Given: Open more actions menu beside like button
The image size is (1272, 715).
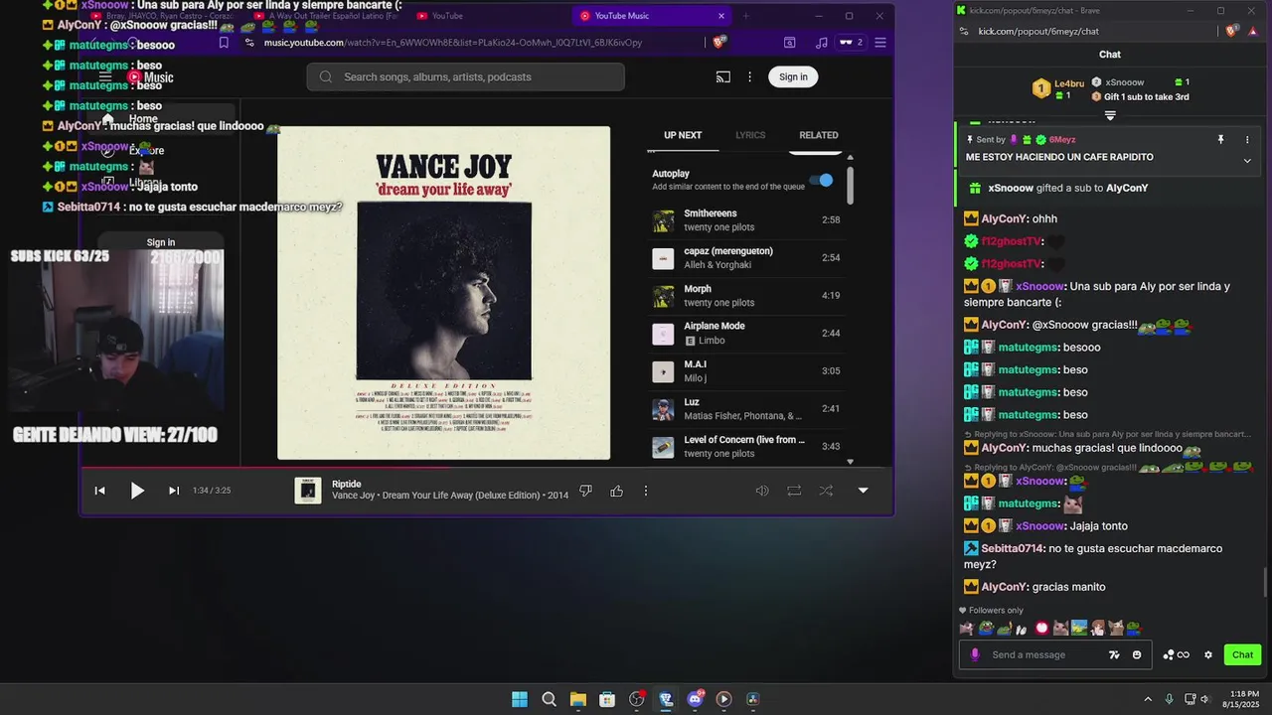Looking at the screenshot, I should 646,491.
